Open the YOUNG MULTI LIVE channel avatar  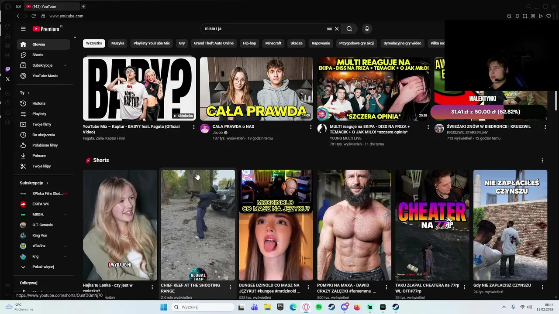(322, 128)
